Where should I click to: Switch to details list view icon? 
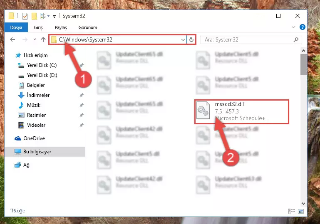click(x=292, y=212)
